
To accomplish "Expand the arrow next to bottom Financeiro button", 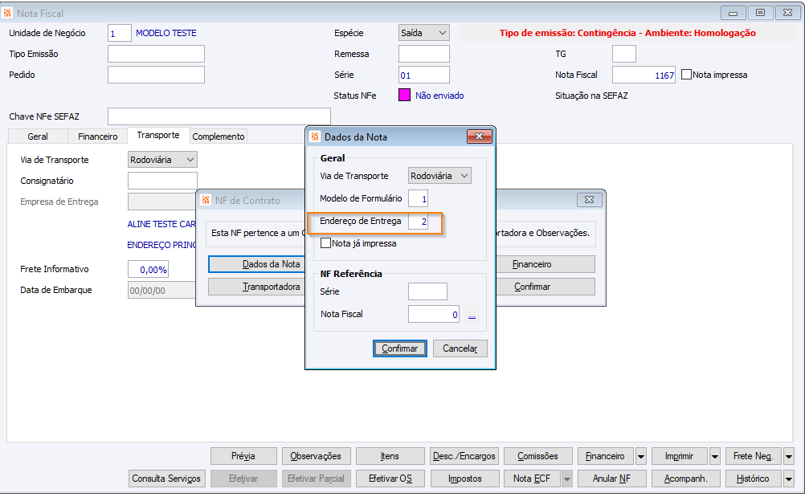I will (641, 456).
